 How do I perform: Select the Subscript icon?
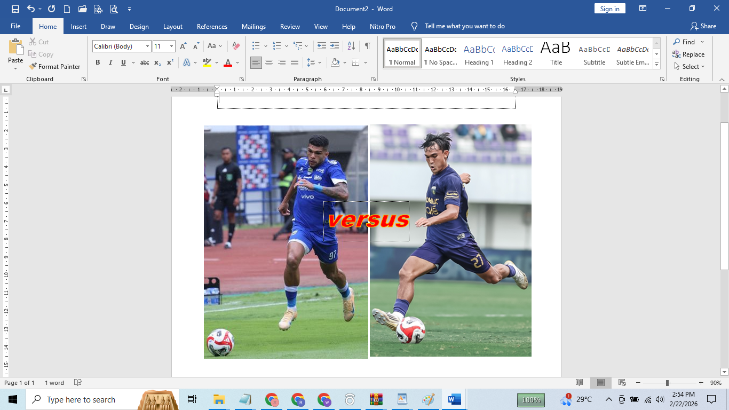point(157,62)
